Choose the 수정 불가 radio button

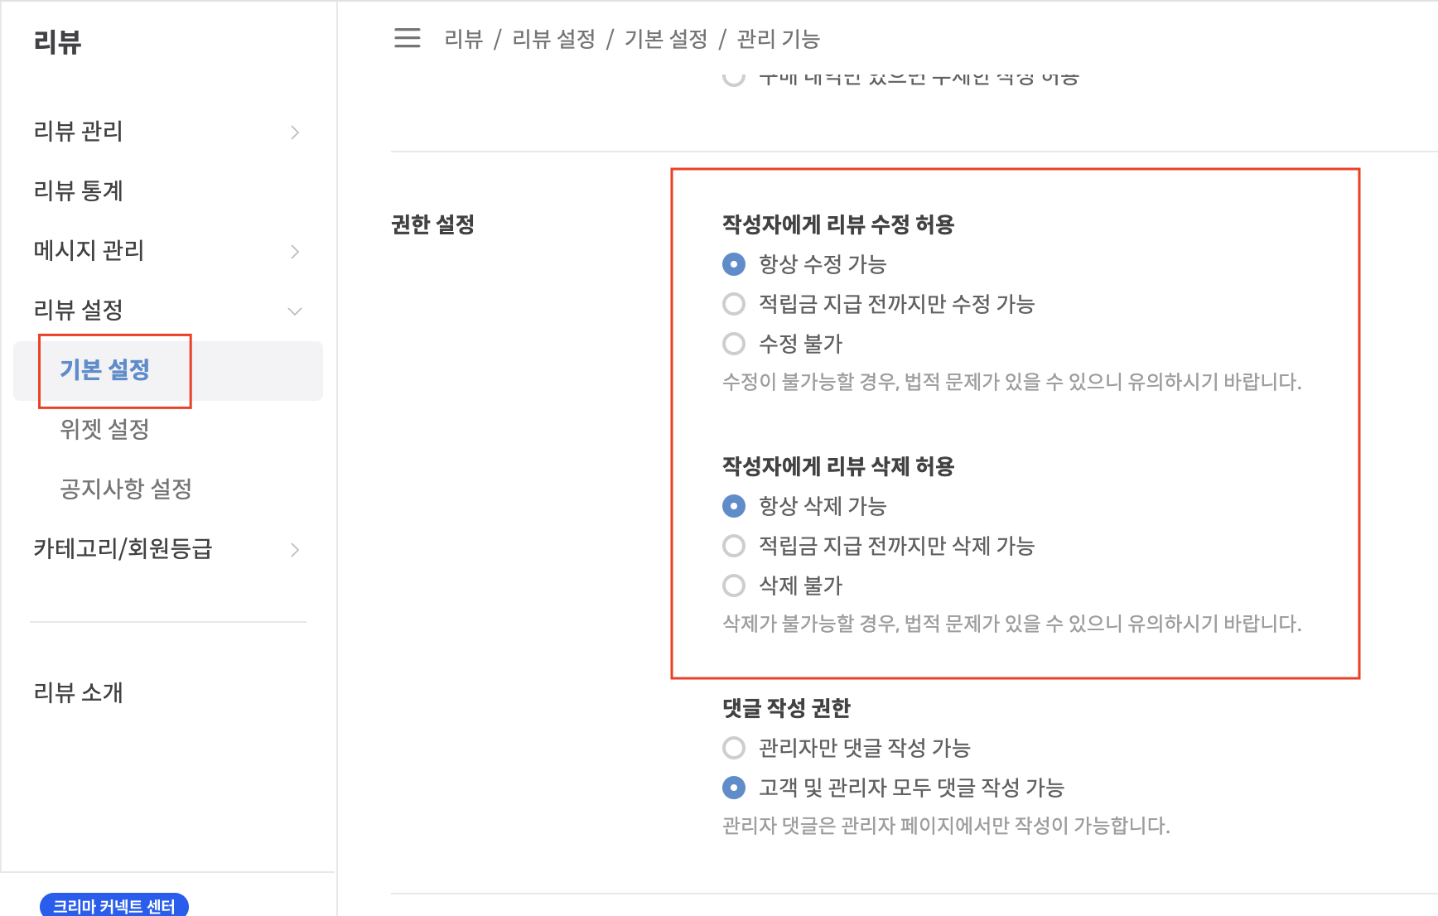pyautogui.click(x=734, y=344)
